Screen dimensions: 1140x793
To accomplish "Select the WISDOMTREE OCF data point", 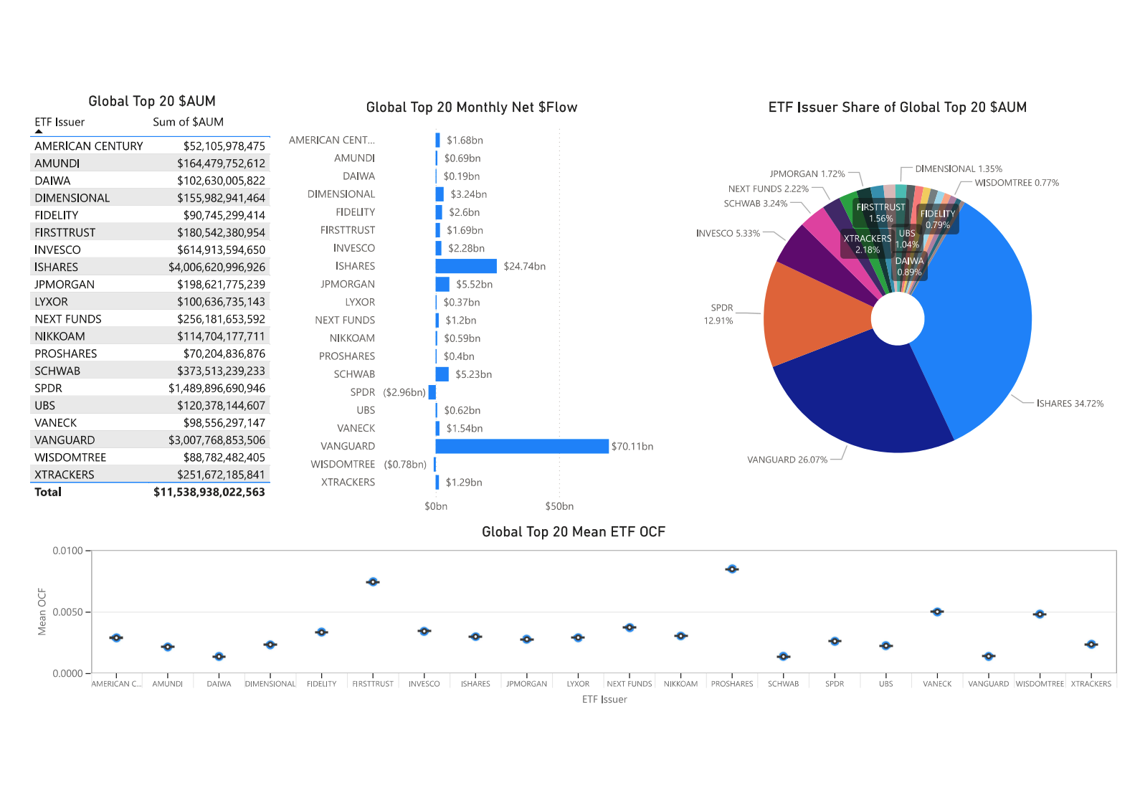I will [1040, 614].
